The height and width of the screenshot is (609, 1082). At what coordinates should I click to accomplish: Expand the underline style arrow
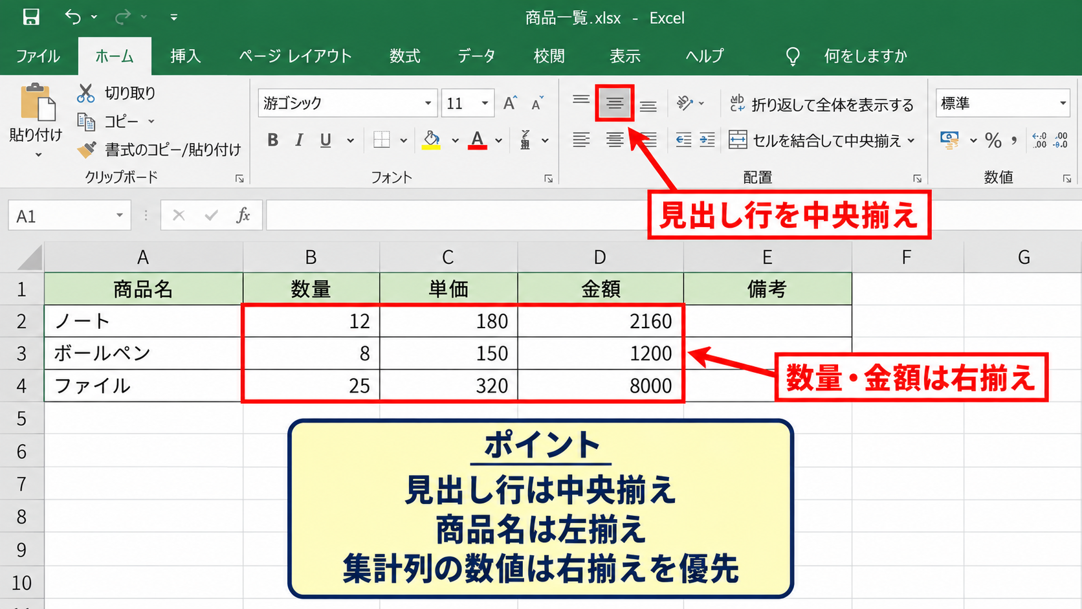pyautogui.click(x=351, y=140)
